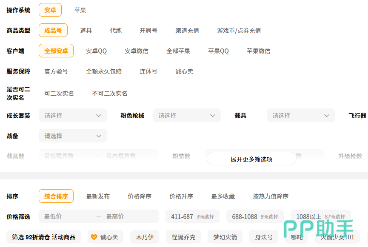Viewport: 368px width, 247px height.
Task: Open the 粉色枪械 dropdown
Action: [x=187, y=115]
